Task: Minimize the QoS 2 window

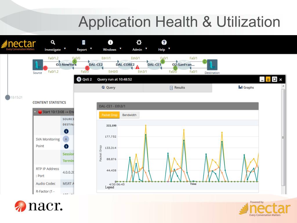Action: (x=262, y=79)
